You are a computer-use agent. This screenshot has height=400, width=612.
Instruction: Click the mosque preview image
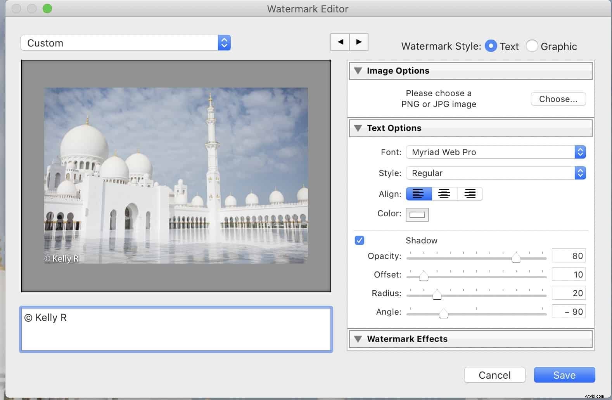pos(176,176)
